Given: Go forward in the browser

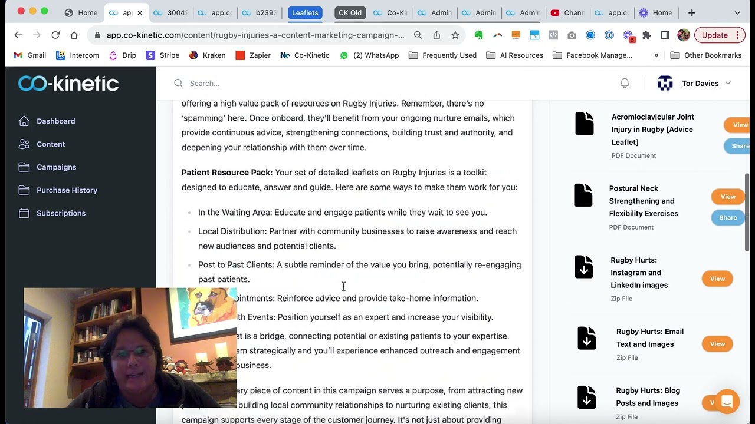Looking at the screenshot, I should point(37,35).
